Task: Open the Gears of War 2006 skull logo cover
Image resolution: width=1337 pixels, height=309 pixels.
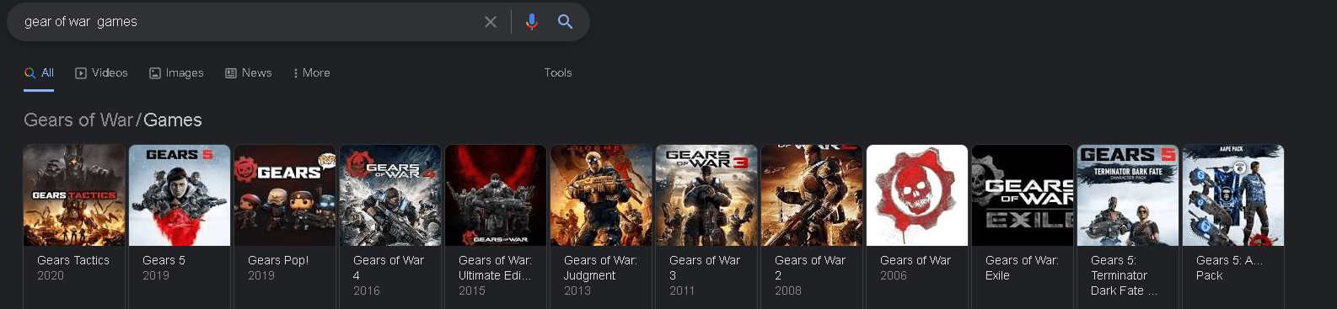Action: click(917, 195)
